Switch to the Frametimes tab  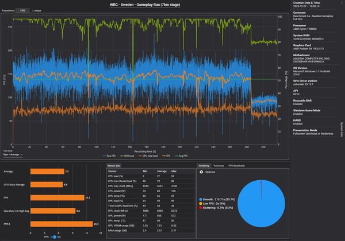click(8, 10)
